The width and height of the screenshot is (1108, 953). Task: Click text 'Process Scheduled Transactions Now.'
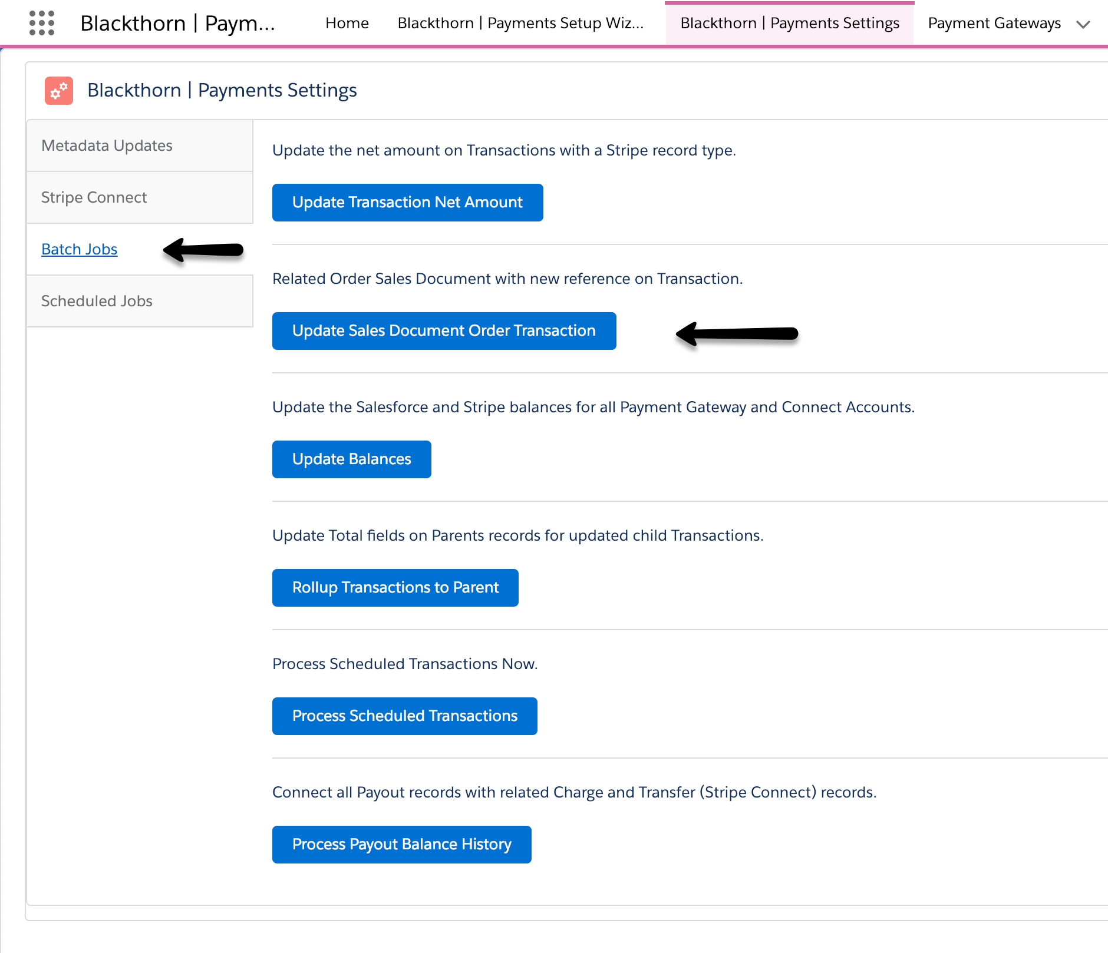click(x=405, y=664)
